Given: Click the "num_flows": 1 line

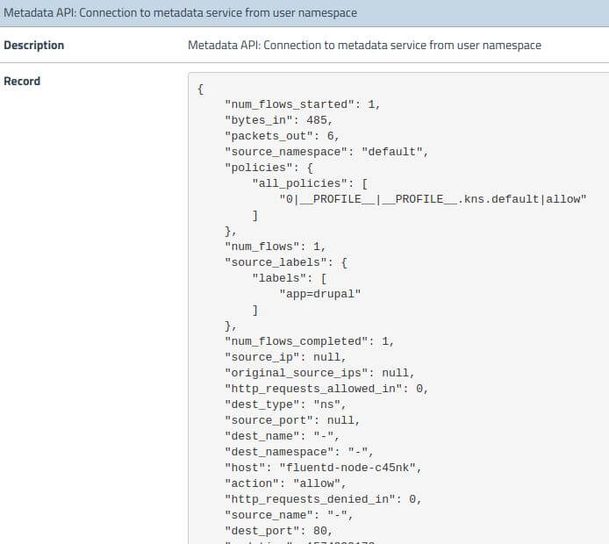Looking at the screenshot, I should pyautogui.click(x=276, y=247).
